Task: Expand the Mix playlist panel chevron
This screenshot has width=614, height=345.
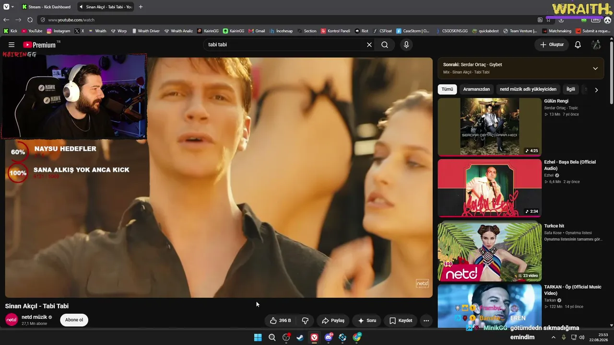Action: tap(595, 69)
